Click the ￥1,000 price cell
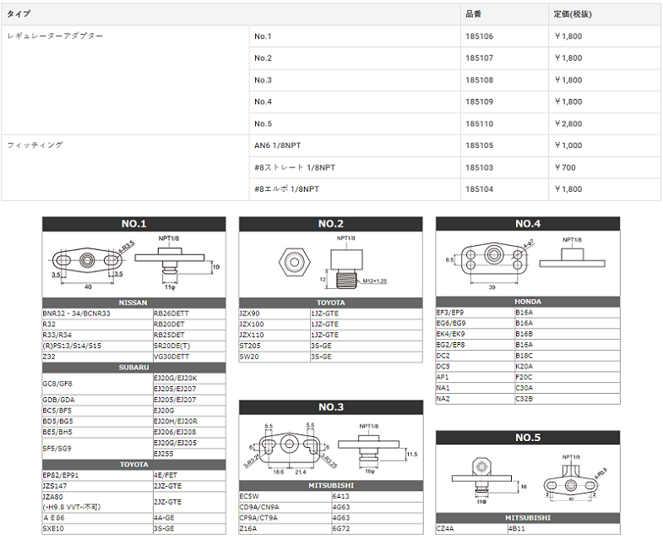This screenshot has width=663, height=540. point(604,145)
